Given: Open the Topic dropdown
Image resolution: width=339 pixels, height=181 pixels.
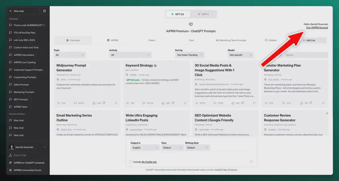Looking at the screenshot, I should (x=70, y=55).
